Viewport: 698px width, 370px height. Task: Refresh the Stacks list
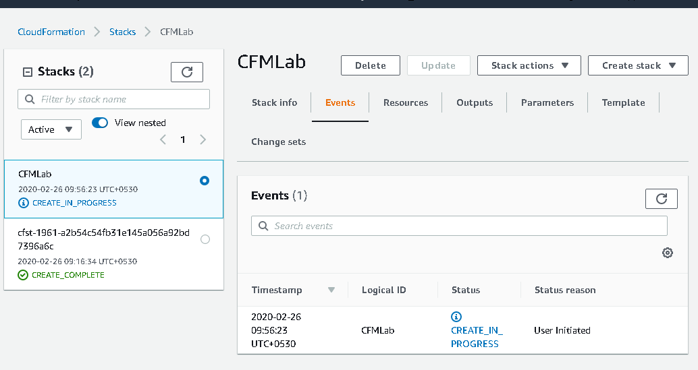coord(187,72)
